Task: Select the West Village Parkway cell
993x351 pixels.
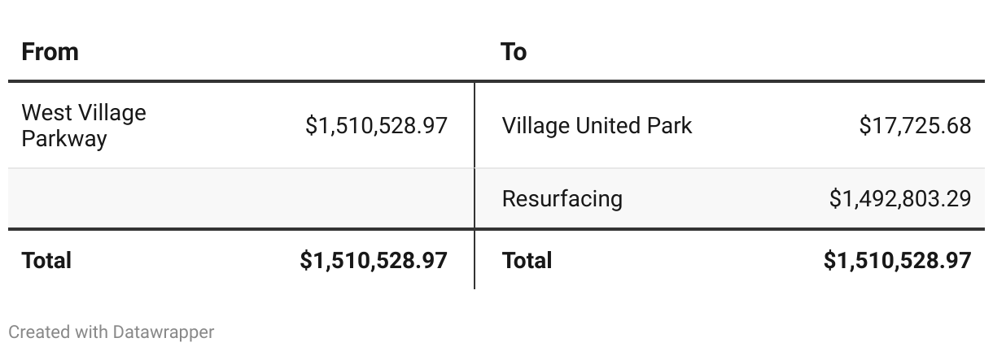Action: (x=84, y=125)
